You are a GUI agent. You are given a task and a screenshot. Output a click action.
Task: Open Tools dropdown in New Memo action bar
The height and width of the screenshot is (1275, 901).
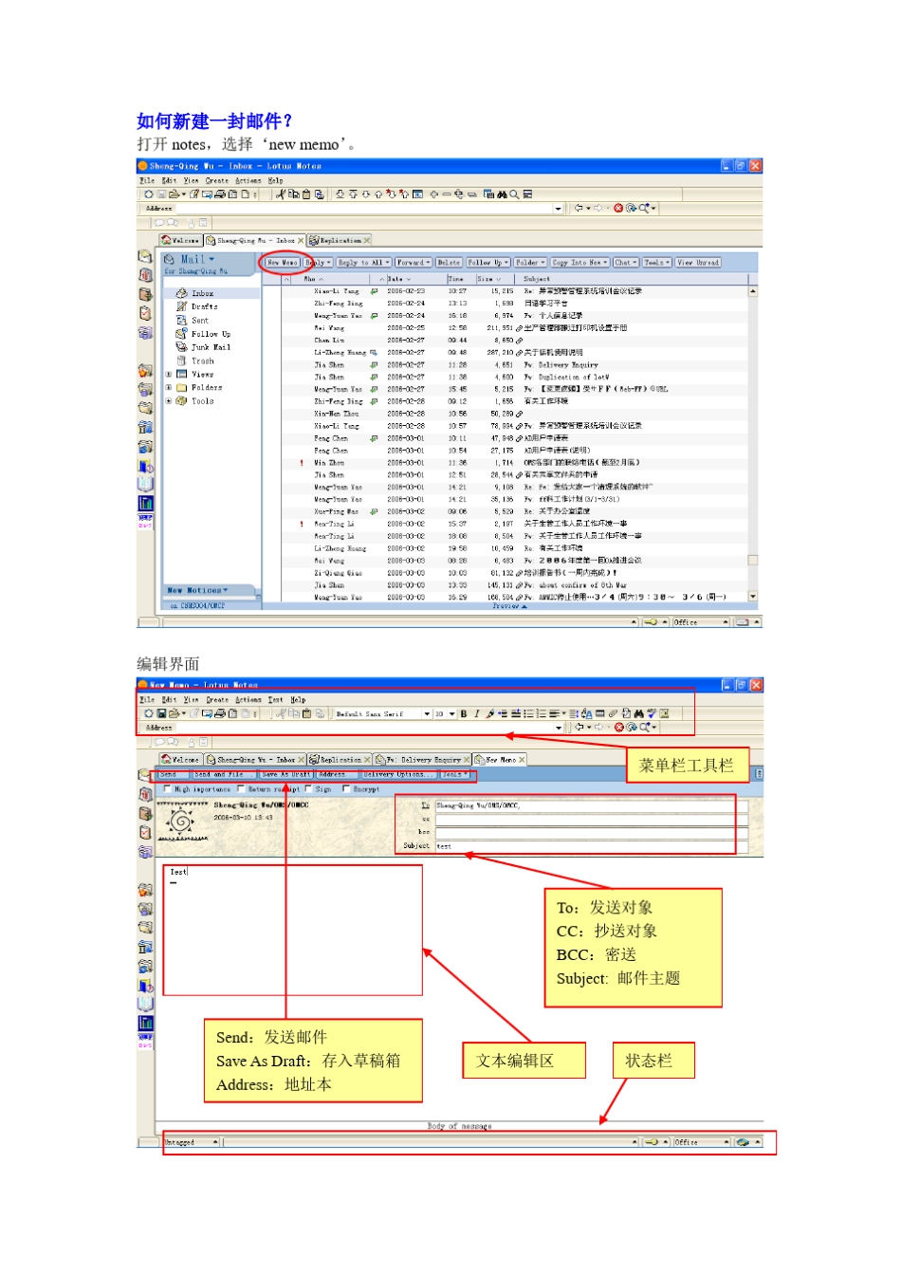[x=456, y=775]
